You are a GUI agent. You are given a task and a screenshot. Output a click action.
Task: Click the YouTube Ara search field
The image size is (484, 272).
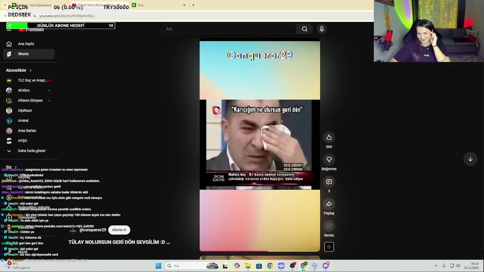(x=230, y=29)
